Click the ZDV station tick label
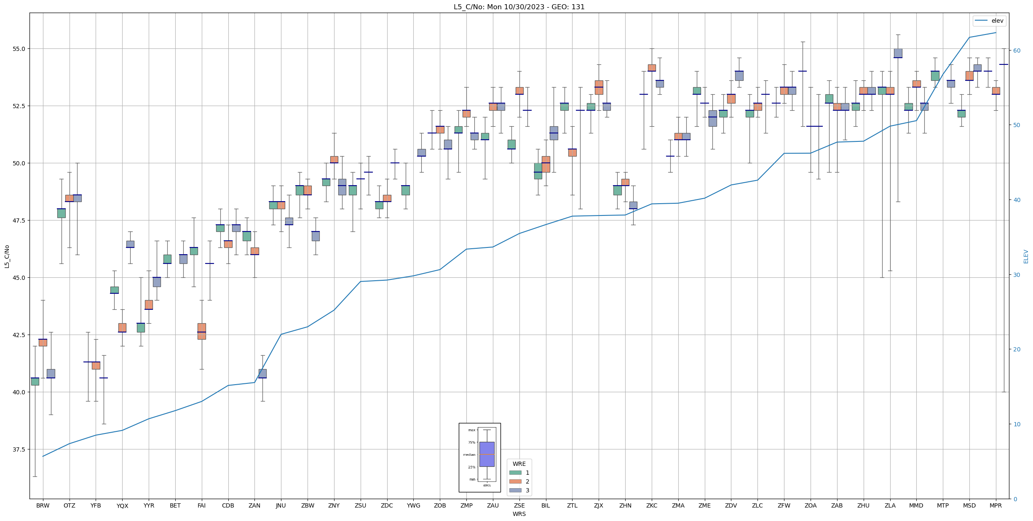Screen dimensions: 1033x521 [731, 505]
